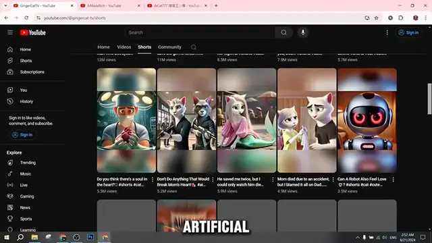Expand the browser tab search dropdown
Image resolution: width=432 pixels, height=243 pixels.
[5, 6]
